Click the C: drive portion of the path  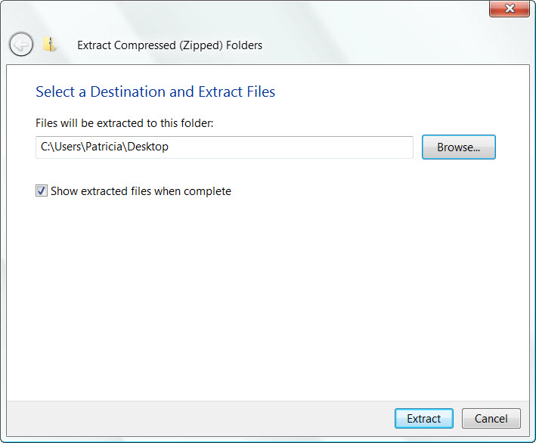pos(45,147)
